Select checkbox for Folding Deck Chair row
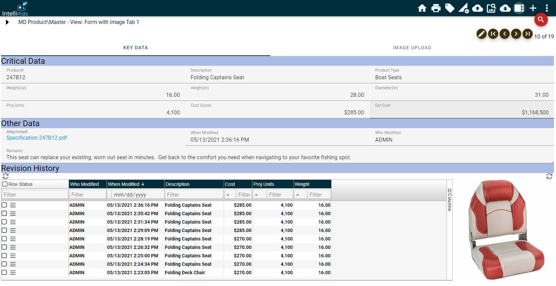Screen dimensions: 556x286 pyautogui.click(x=4, y=273)
